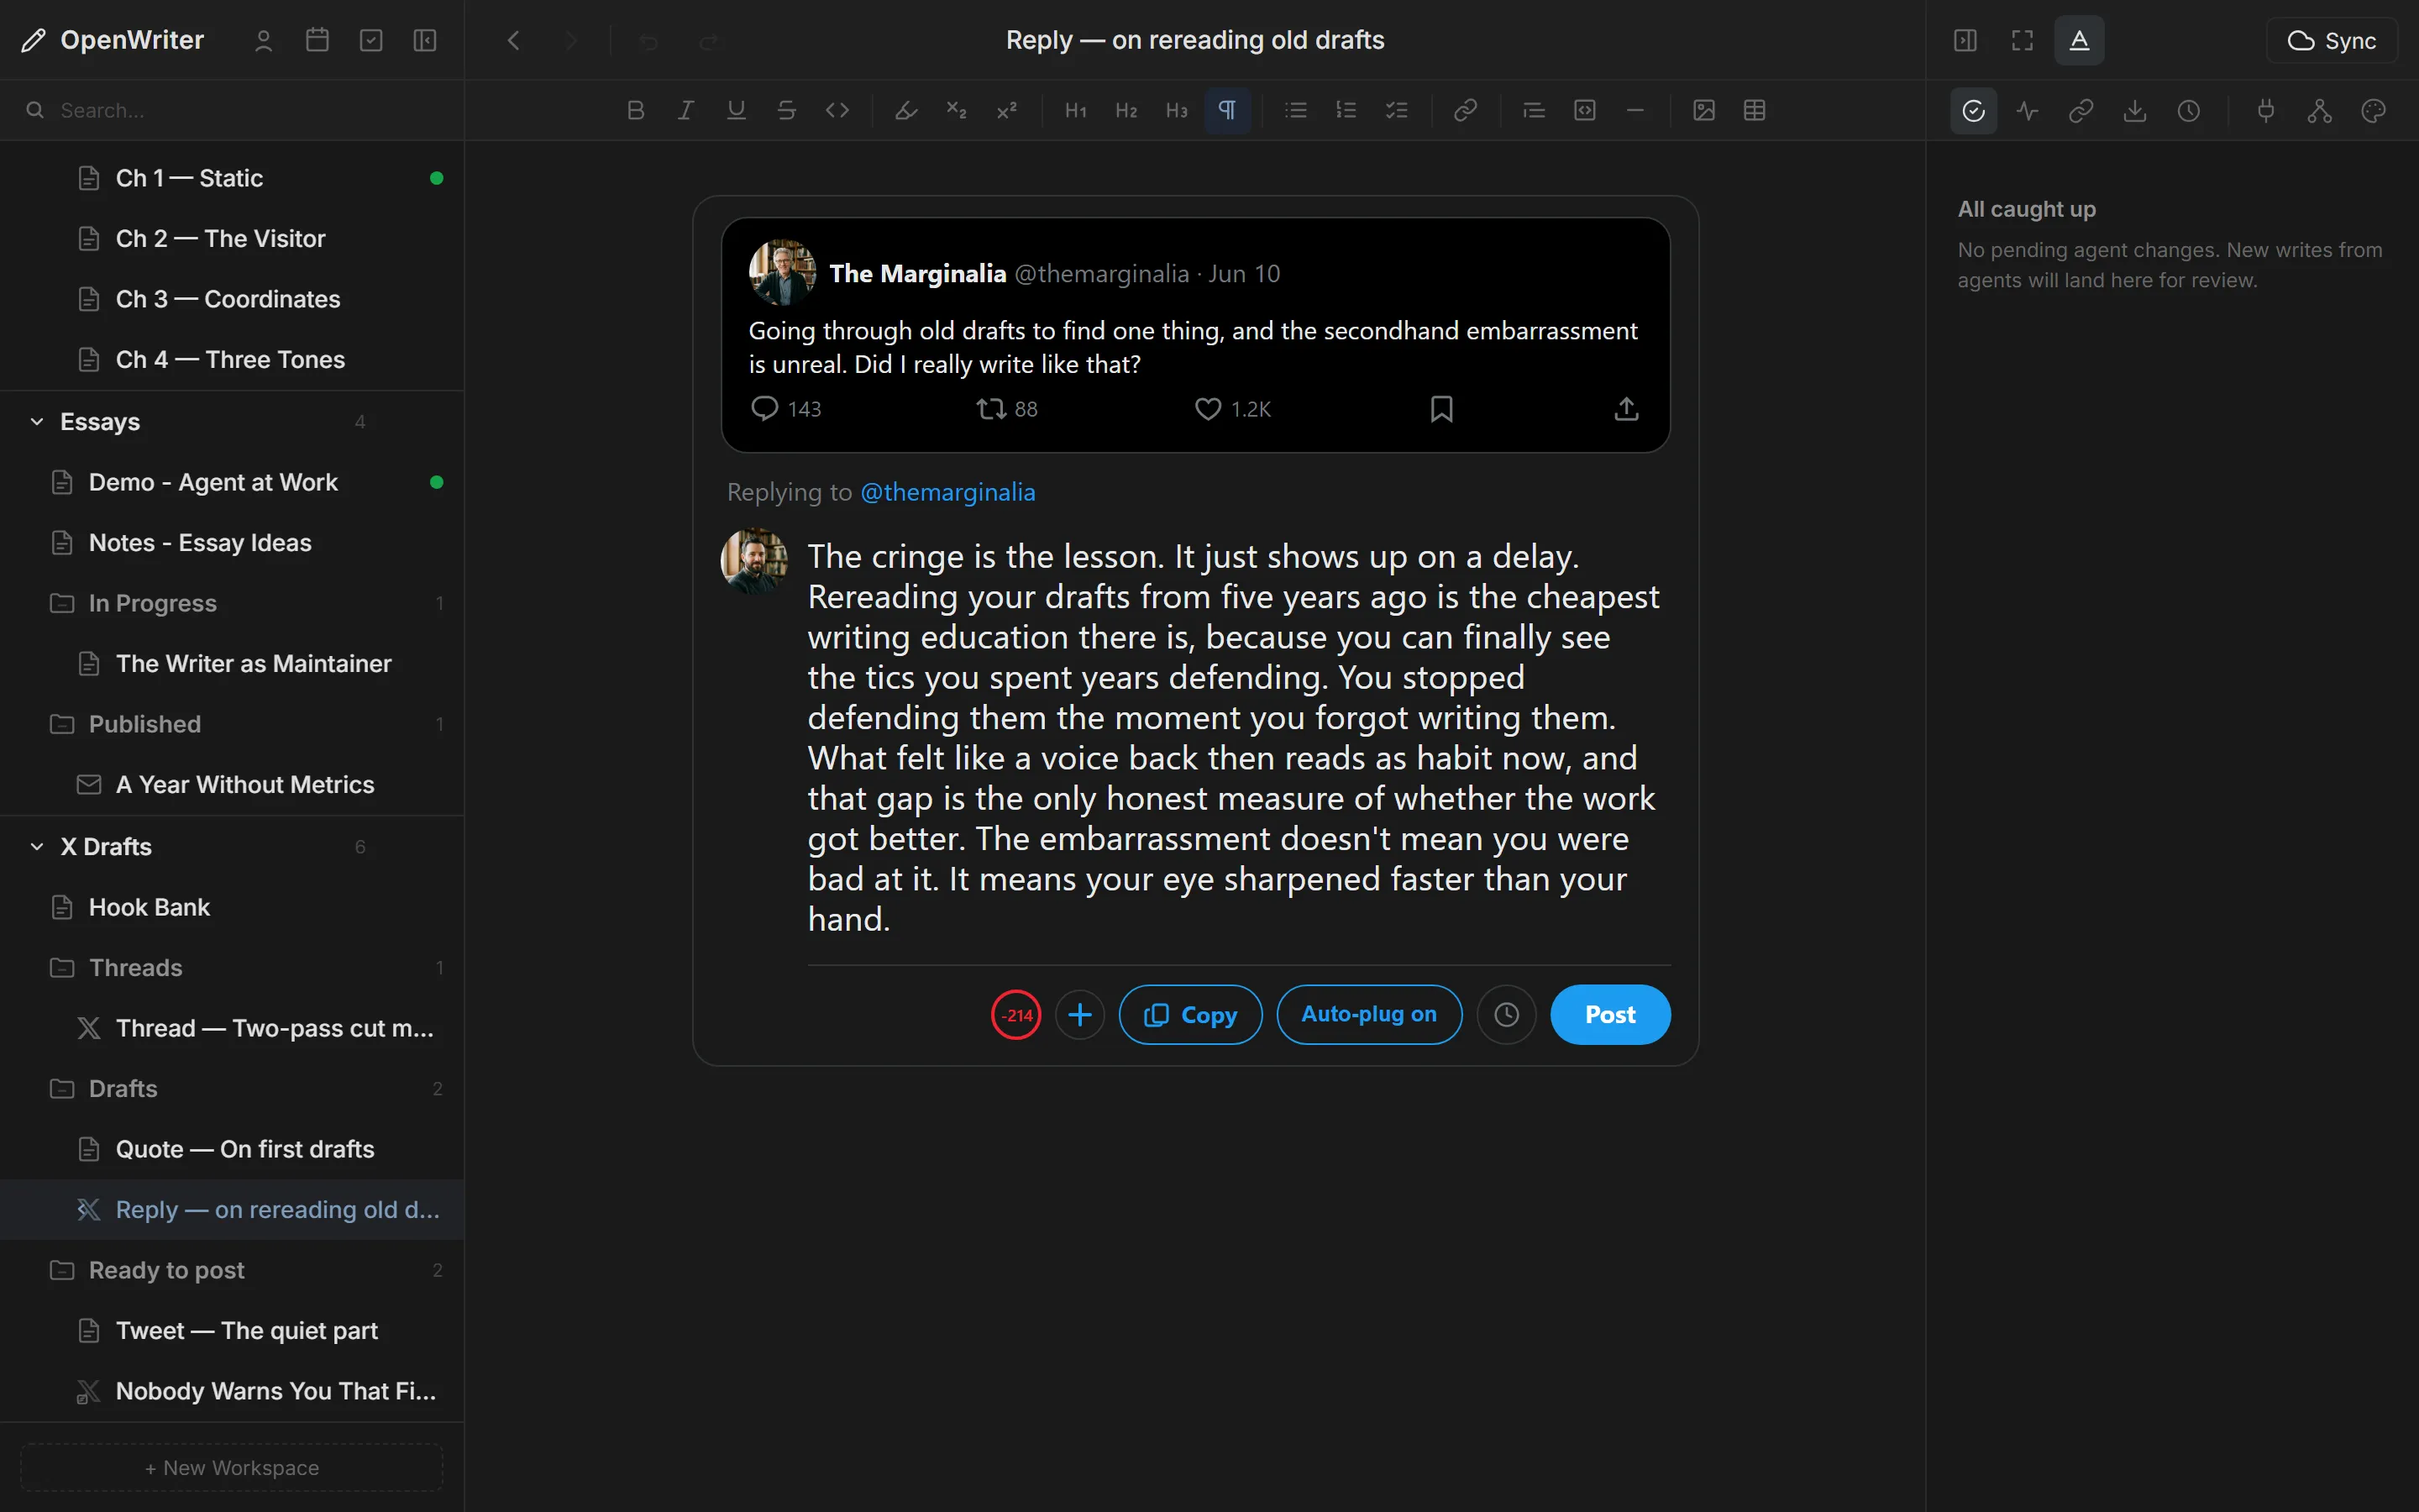Collapse the Essays section
This screenshot has width=2419, height=1512.
[x=37, y=422]
